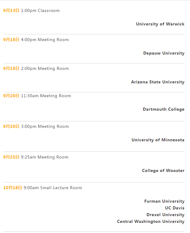Click the 9:25am Meeting Room text
190x233 pixels.
pos(45,157)
